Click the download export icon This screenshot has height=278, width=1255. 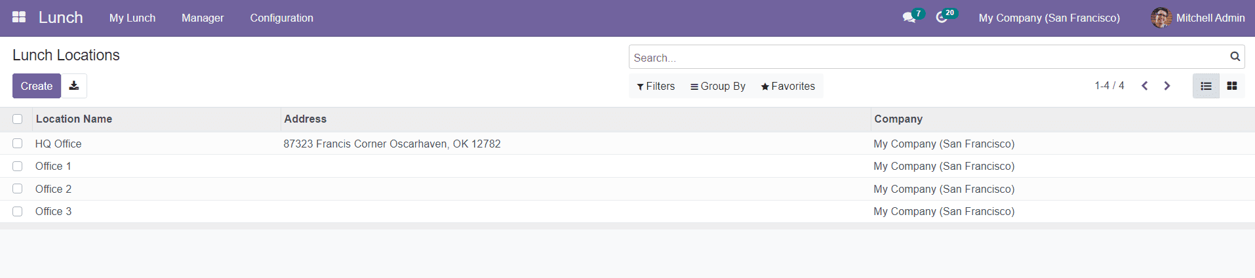click(x=74, y=86)
